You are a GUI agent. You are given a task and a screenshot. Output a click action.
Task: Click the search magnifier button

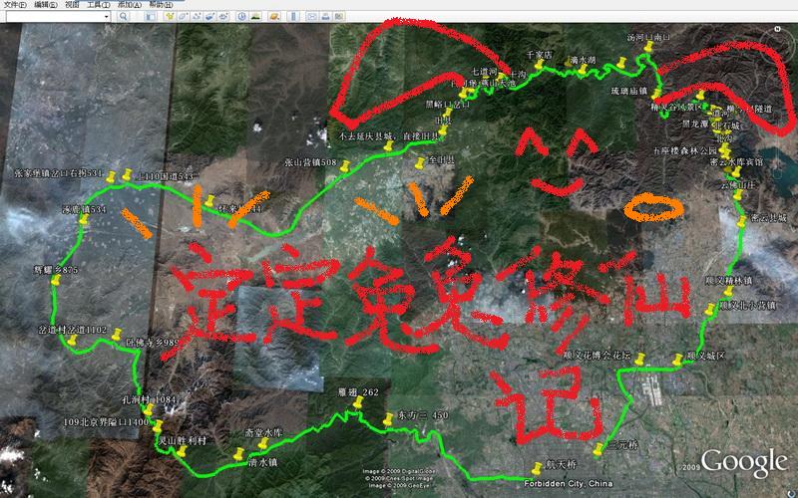[124, 16]
